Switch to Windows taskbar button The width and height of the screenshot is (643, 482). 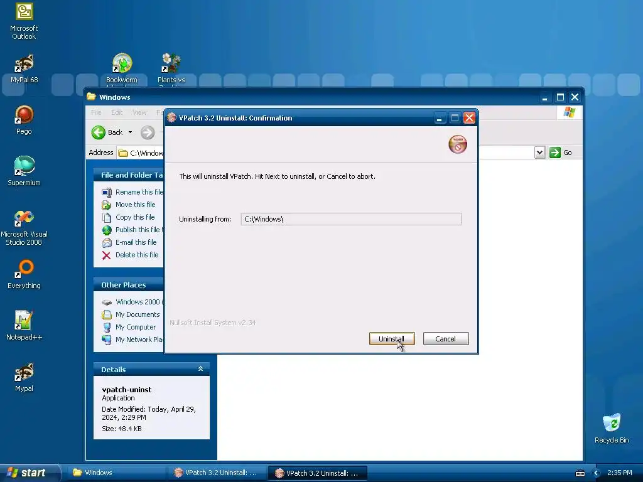tap(117, 473)
